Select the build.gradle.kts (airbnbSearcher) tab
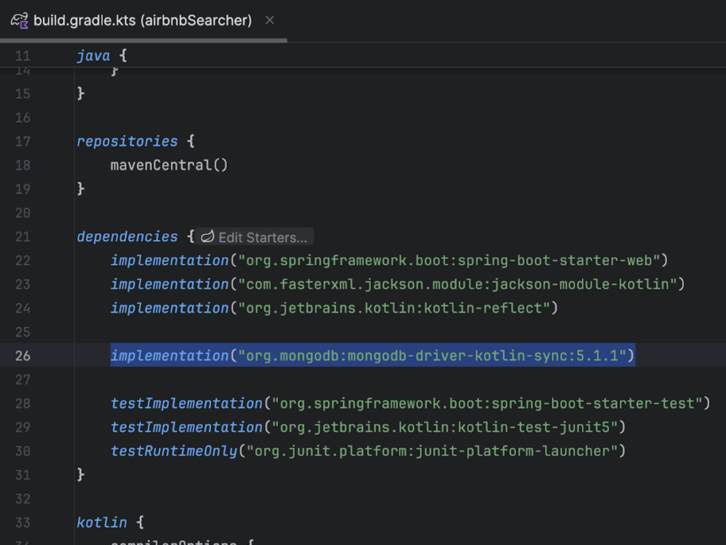The image size is (726, 545). coord(142,20)
